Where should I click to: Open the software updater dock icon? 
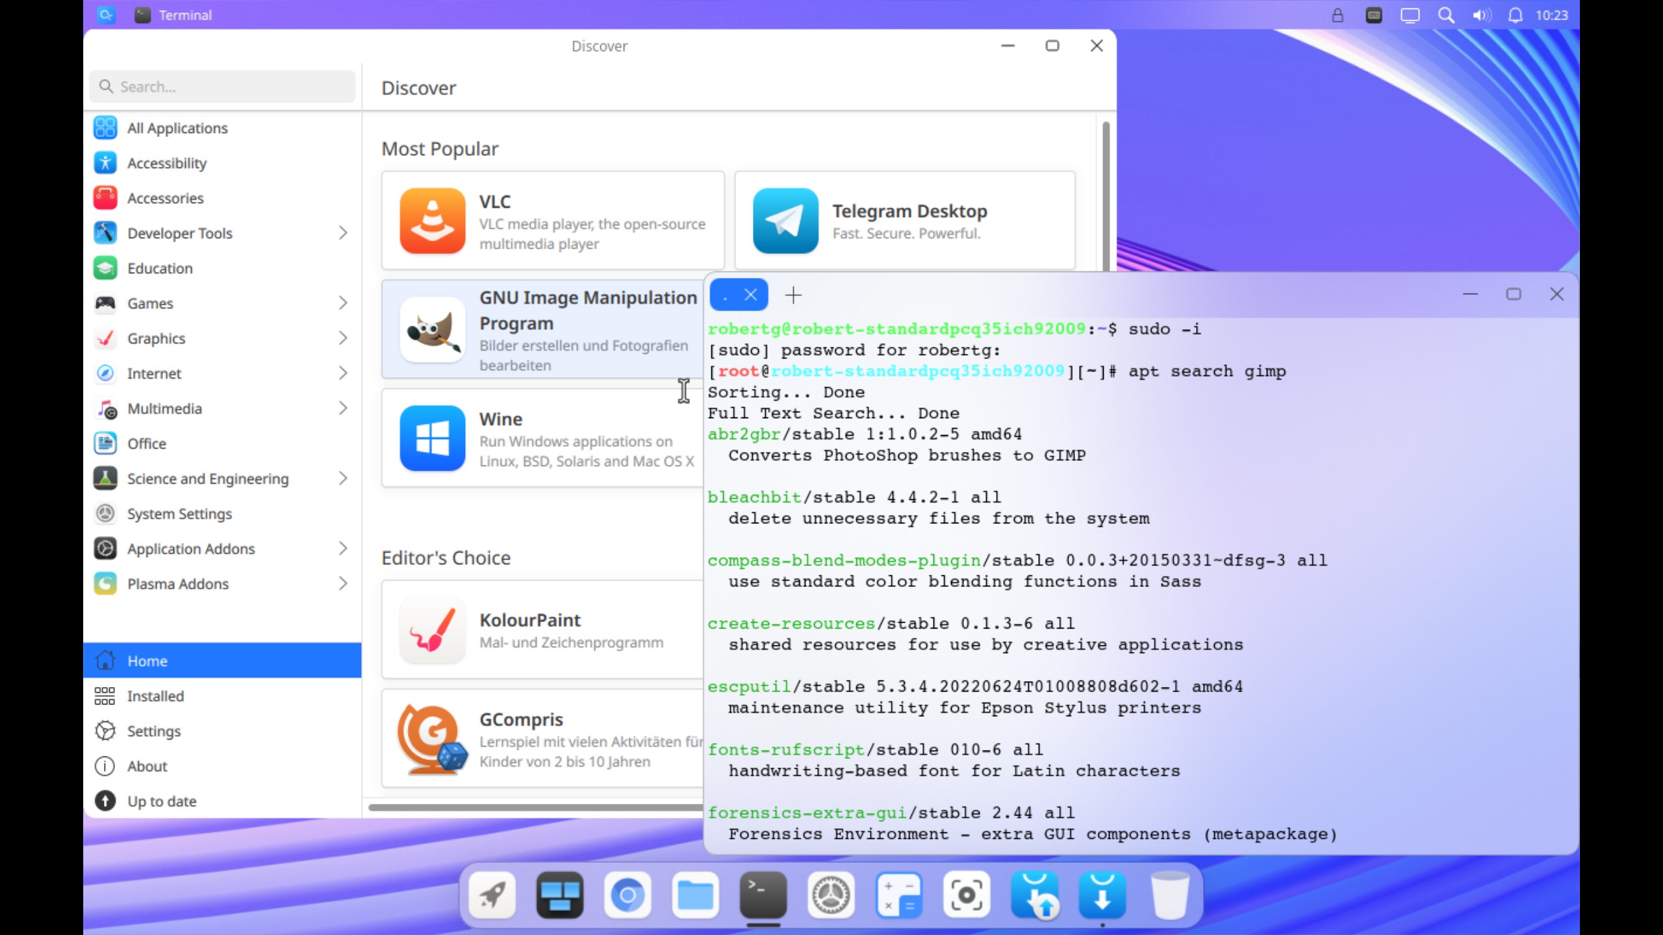pyautogui.click(x=1035, y=895)
